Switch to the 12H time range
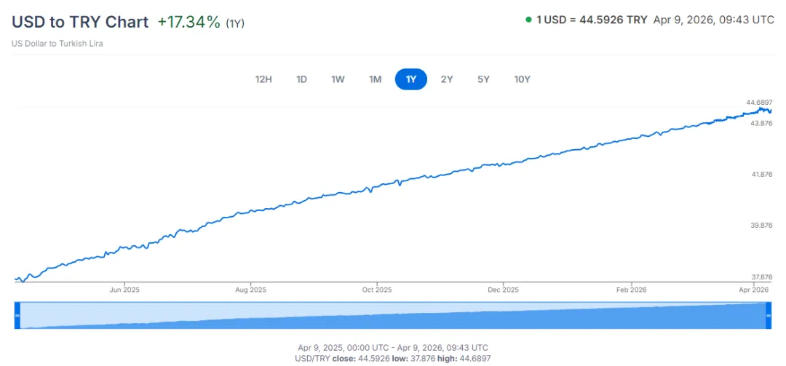 click(263, 79)
